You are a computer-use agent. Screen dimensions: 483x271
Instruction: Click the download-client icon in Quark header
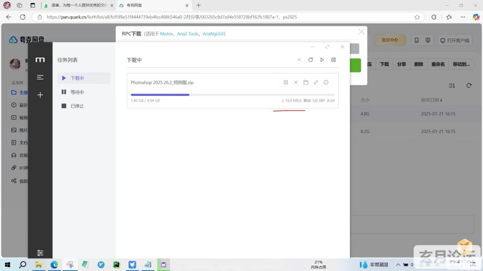tap(428, 40)
